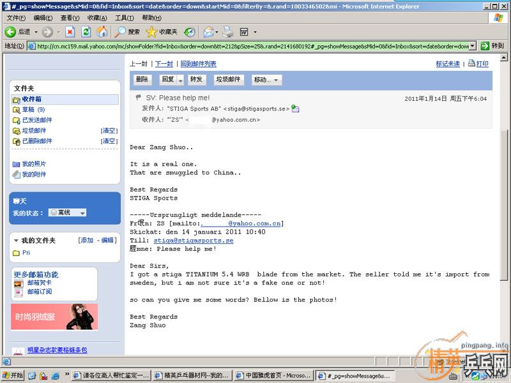Screen dimensions: 511x383
Task: Click the Forward arrow in the IE toolbar
Action: tap(47, 31)
